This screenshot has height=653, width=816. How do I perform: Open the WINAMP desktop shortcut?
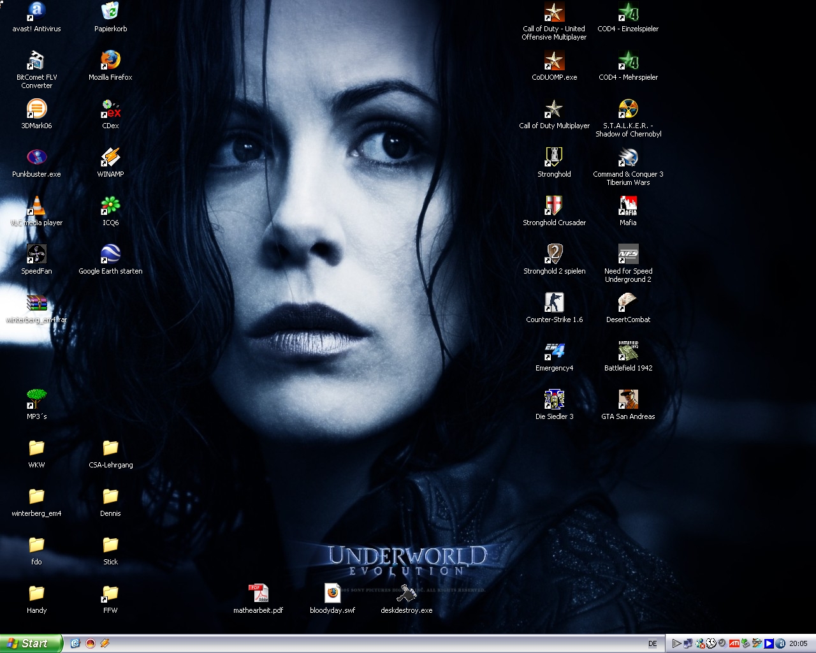tap(110, 158)
